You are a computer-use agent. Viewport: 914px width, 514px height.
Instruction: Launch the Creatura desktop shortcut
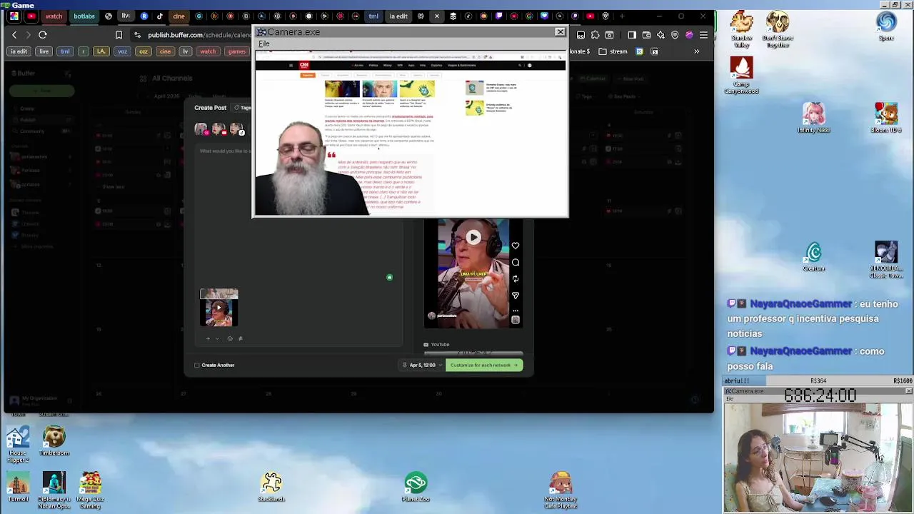(x=814, y=257)
